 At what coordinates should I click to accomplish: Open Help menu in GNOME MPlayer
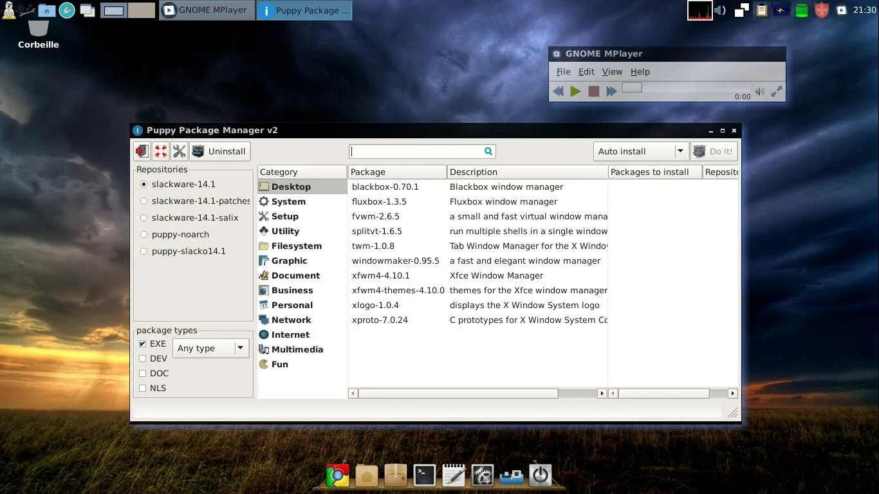pyautogui.click(x=640, y=71)
